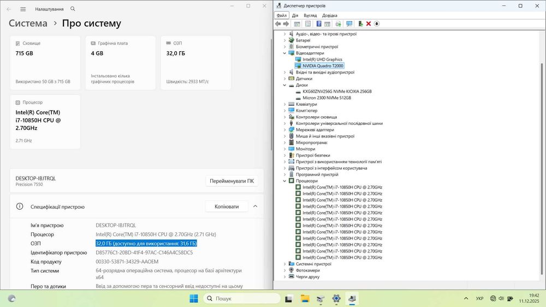Click the blue question-mark Help toolbar icon
The width and height of the screenshot is (546, 307).
[319, 23]
